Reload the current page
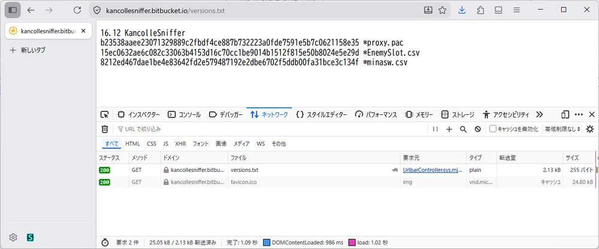599x249 pixels. point(77,10)
